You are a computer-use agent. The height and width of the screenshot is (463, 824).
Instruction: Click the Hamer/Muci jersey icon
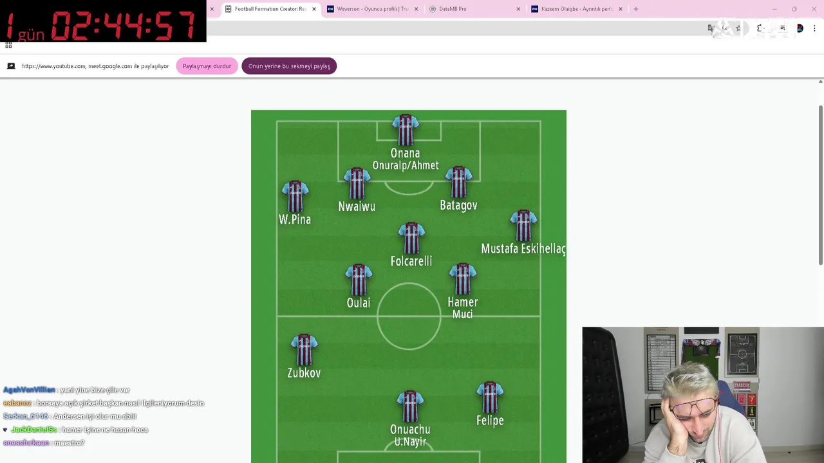pyautogui.click(x=462, y=279)
